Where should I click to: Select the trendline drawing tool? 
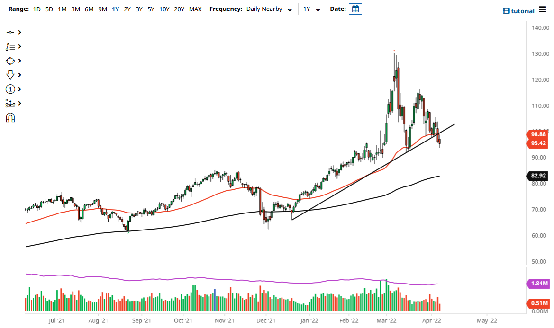point(9,32)
